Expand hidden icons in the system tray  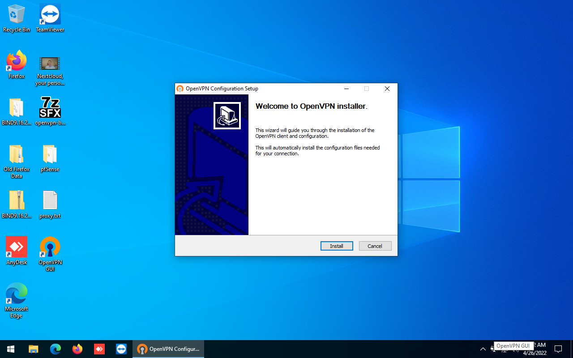click(483, 349)
